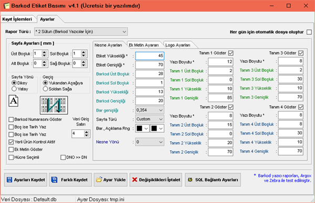Open the Sayfa Türü Custom dropdown
This screenshot has width=315, height=203.
(150, 119)
